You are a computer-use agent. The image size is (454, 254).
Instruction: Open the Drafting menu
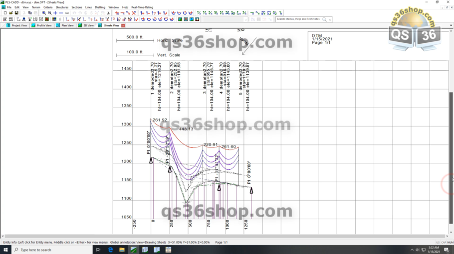point(100,7)
